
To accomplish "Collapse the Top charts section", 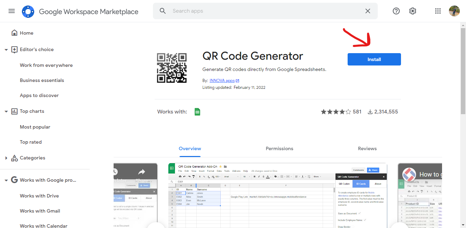I will pos(6,111).
